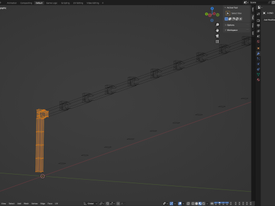Click the 3D cursor at the origin
This screenshot has height=206, width=275.
click(42, 176)
